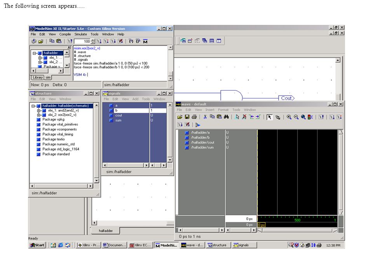Image resolution: width=373 pixels, height=280 pixels.
Task: Open the wave window's Open file icon
Action: 180,117
